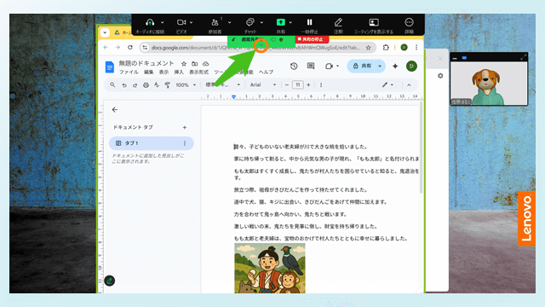
Task: Open the Google account avatar in Docs
Action: click(x=411, y=67)
